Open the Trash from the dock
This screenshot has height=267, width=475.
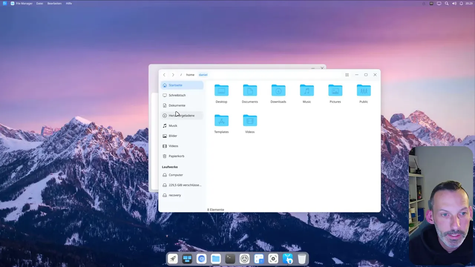(302, 258)
